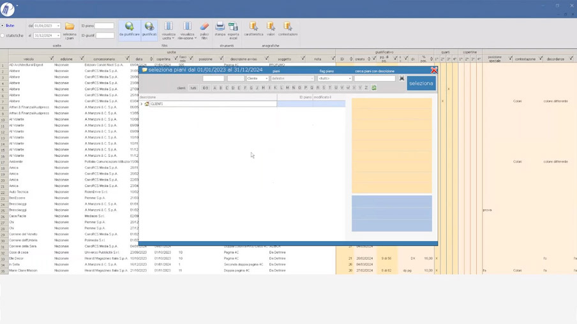Select the statistiche radio button
Viewport: 577px width, 324px height.
(3, 36)
